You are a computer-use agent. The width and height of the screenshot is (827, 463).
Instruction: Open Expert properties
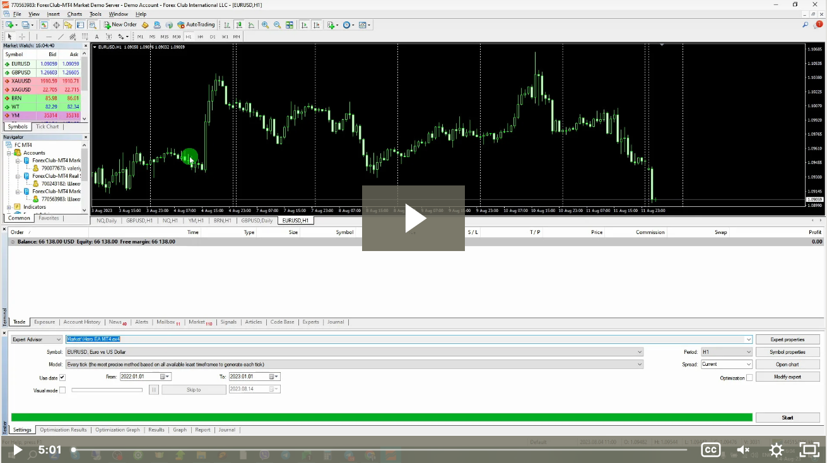tap(787, 339)
